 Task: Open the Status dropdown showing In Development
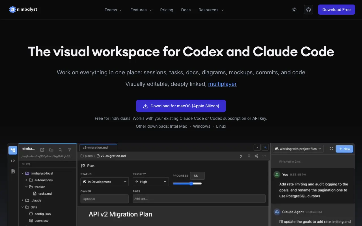pyautogui.click(x=105, y=182)
